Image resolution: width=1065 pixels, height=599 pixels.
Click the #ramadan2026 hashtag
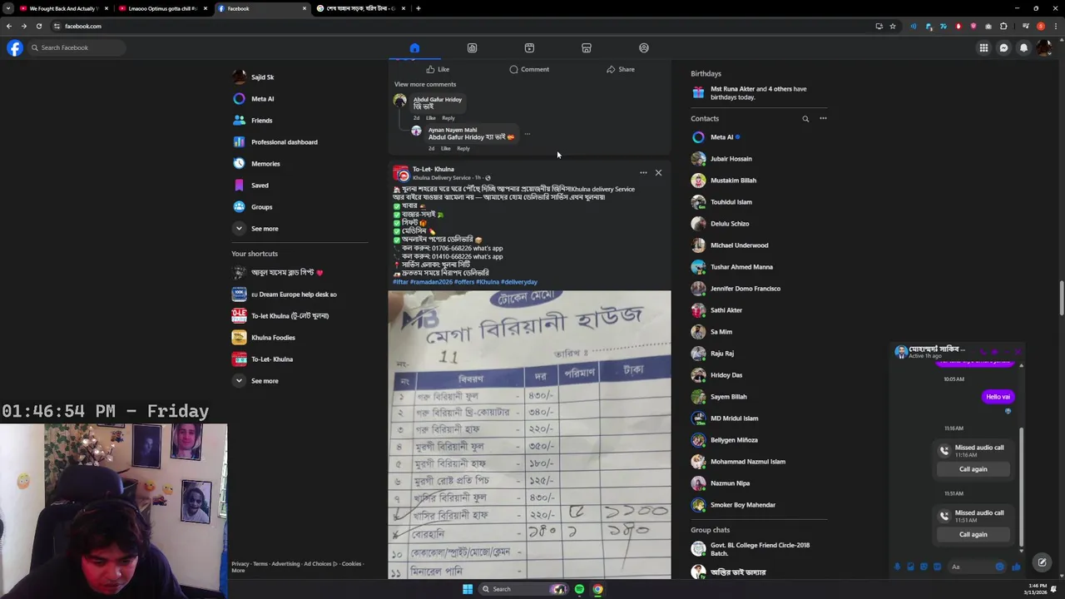pyautogui.click(x=430, y=282)
